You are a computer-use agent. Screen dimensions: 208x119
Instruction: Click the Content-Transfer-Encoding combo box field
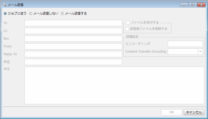point(183,52)
